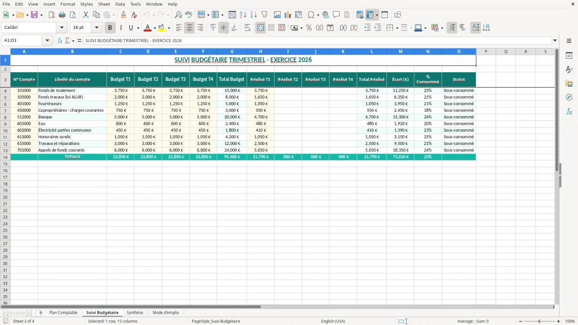Toggle Align Right
Screen dimensions: 578x325
(x=200, y=28)
